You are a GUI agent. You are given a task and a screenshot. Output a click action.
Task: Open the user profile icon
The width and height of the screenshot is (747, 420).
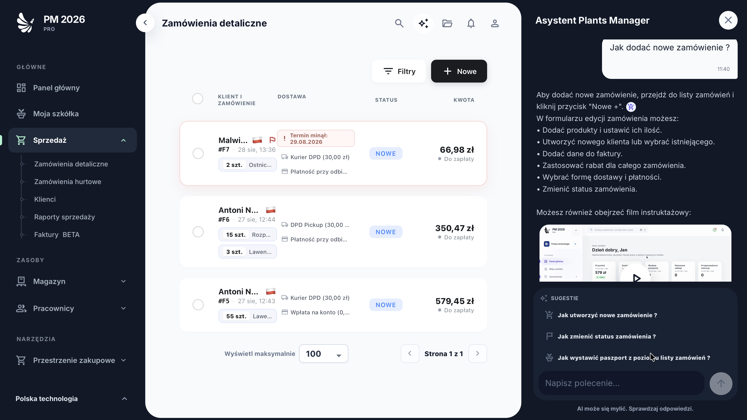click(495, 23)
